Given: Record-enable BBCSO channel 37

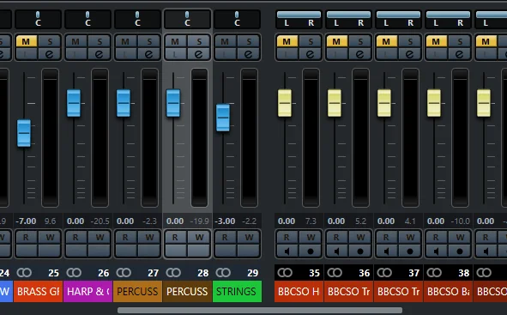Looking at the screenshot, I should pos(410,251).
